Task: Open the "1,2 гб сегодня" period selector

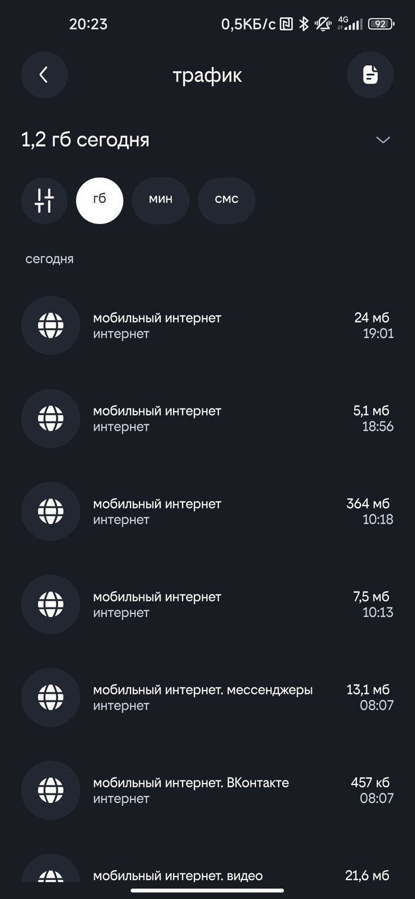Action: click(85, 140)
